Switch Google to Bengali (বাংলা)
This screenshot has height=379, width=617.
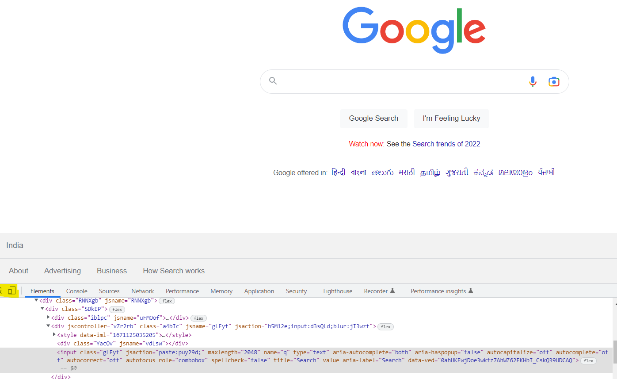(x=358, y=172)
